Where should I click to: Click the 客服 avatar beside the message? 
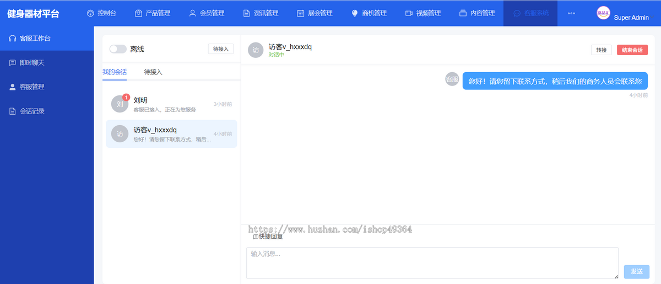pyautogui.click(x=452, y=79)
